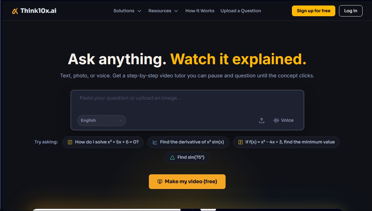Click the function icon beside quadratic equation suggestion
The image size is (372, 211).
70,142
